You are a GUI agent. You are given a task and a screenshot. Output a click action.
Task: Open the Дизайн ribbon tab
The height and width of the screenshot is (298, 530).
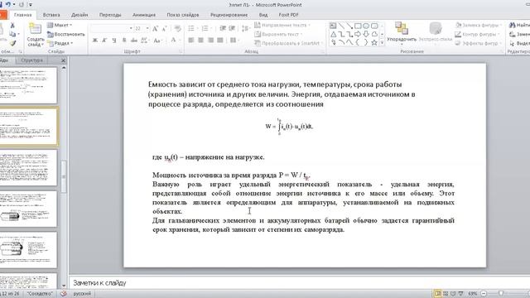(79, 15)
